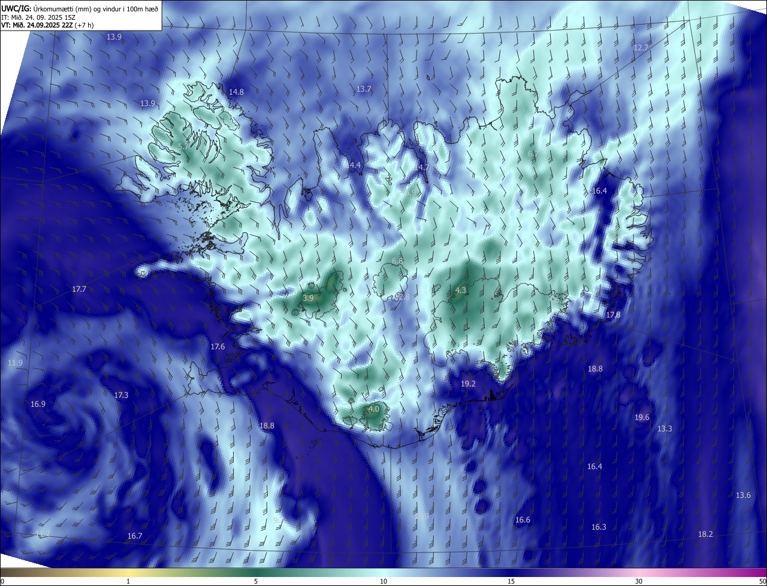The image size is (767, 586).
Task: Pick the 5.7 value over the Westfjords
Action: (x=184, y=146)
